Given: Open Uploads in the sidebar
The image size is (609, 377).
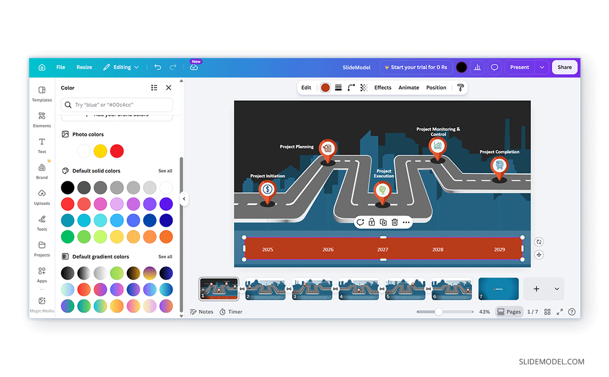Looking at the screenshot, I should coord(42,197).
